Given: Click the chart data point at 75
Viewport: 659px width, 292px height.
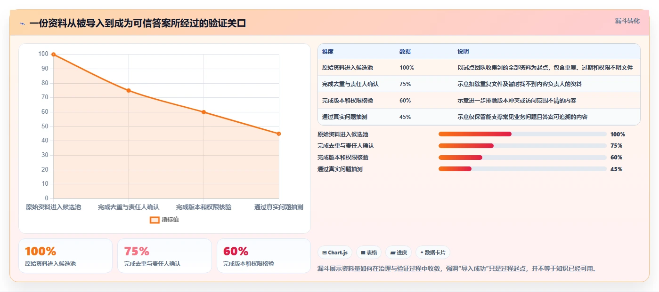Looking at the screenshot, I should (129, 90).
